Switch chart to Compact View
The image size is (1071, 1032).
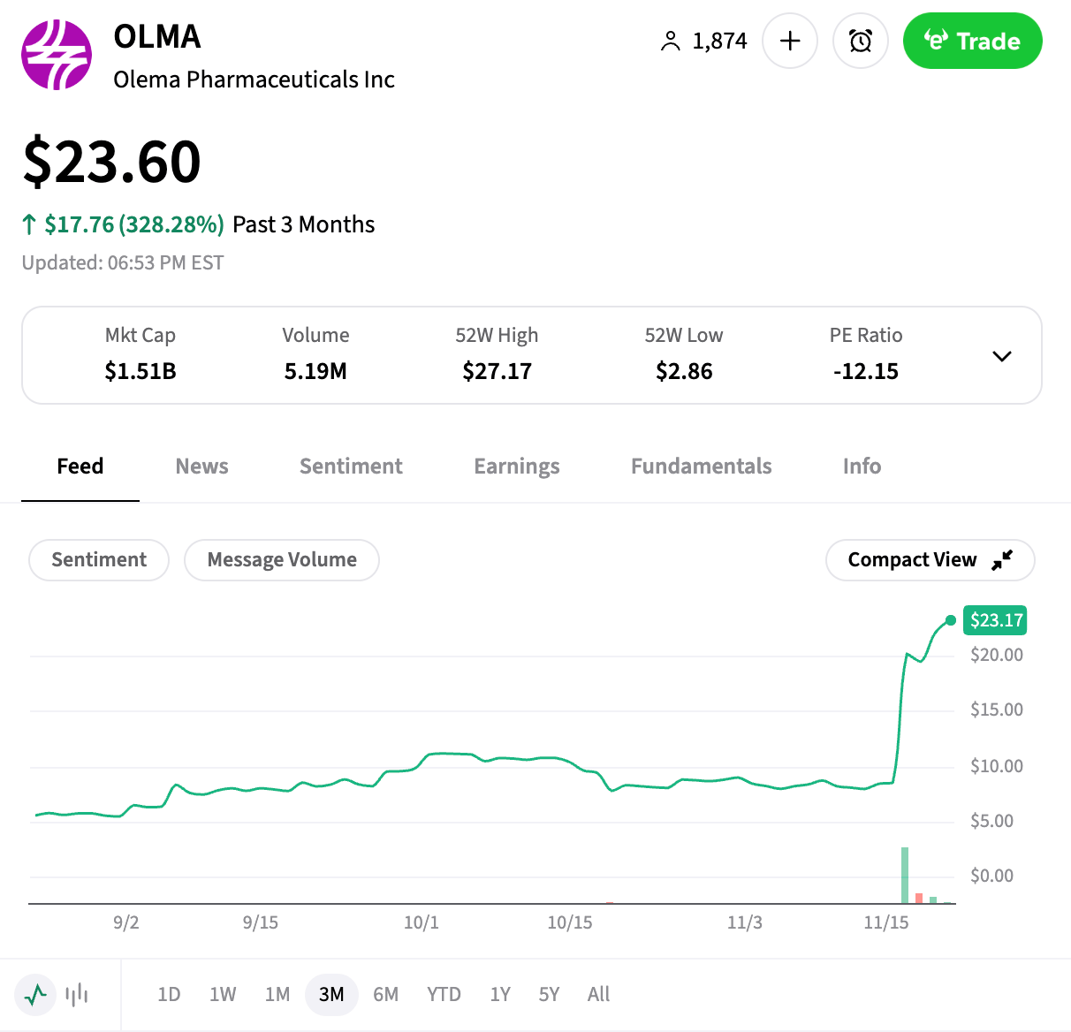(x=930, y=560)
